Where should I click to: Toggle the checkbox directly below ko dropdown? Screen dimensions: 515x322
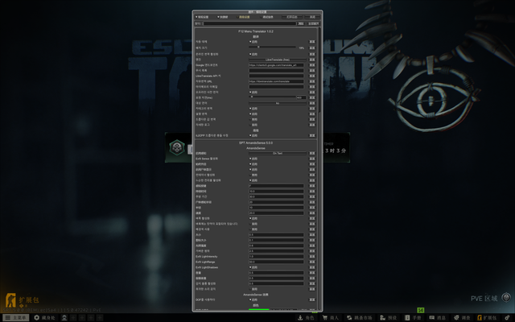pyautogui.click(x=250, y=109)
